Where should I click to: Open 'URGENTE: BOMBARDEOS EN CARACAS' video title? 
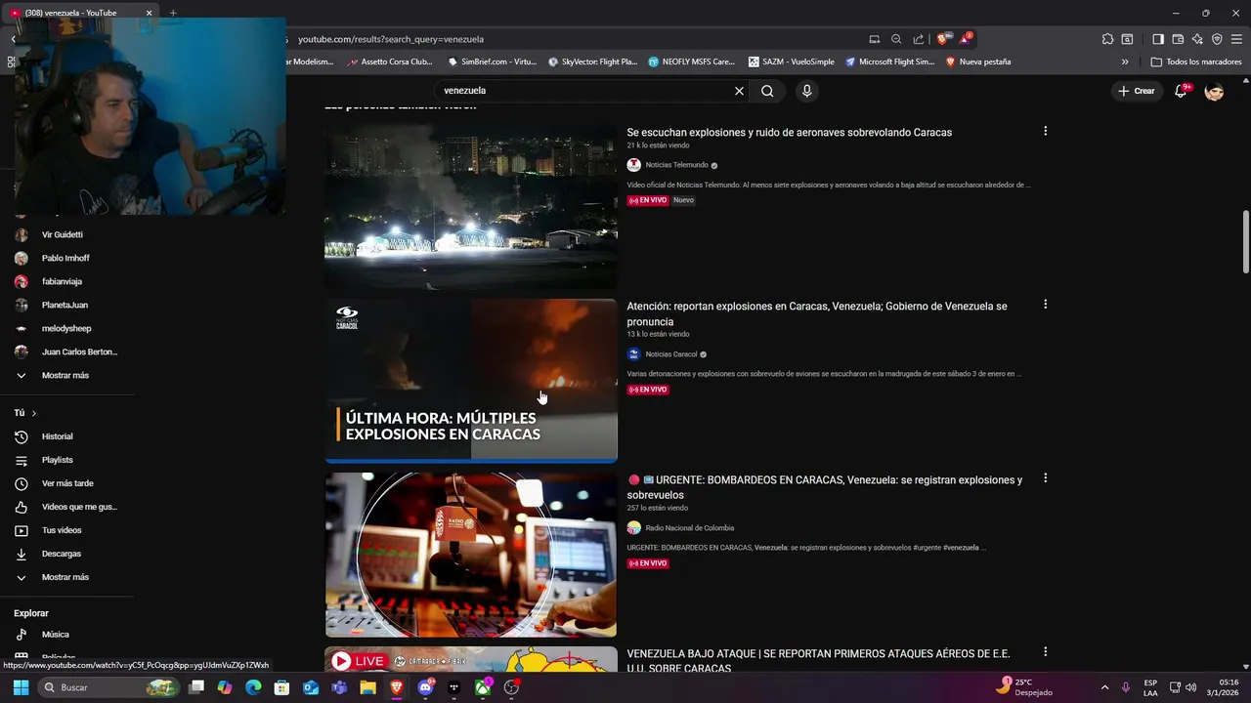pos(824,487)
